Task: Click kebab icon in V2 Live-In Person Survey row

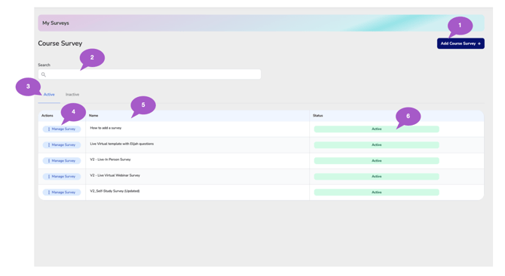Action: (49, 161)
